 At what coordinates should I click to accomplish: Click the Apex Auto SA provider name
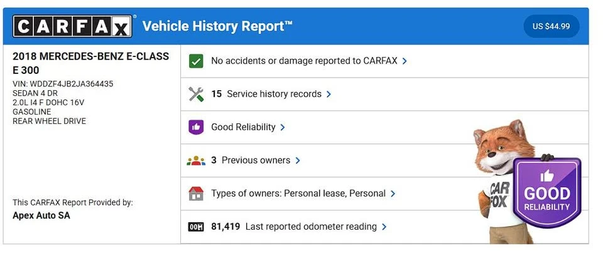[x=41, y=215]
